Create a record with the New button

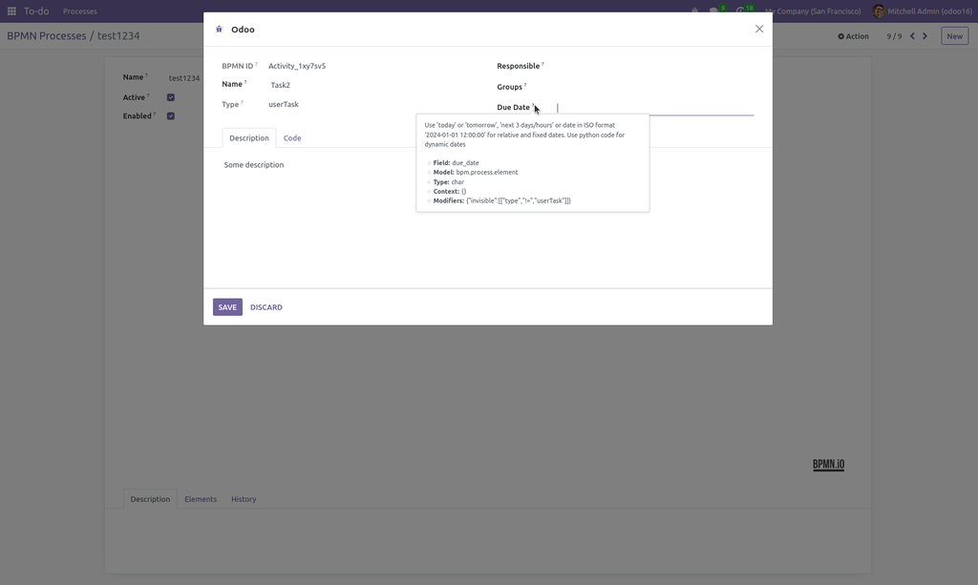954,36
